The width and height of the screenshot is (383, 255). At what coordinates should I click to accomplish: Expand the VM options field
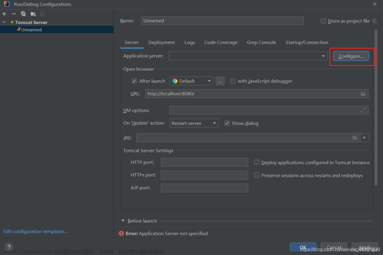363,110
